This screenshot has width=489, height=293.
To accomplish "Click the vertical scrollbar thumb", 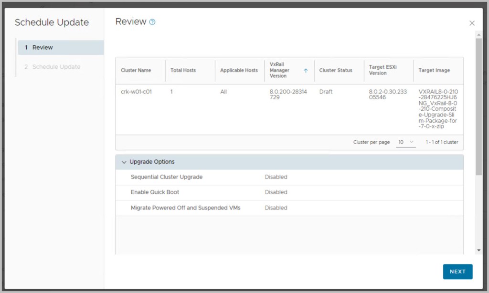I will coord(478,105).
